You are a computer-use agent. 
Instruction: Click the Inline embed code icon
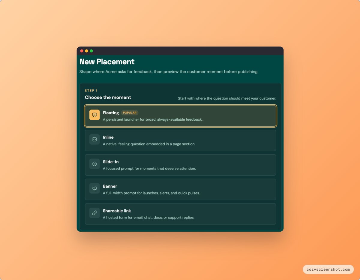click(x=94, y=139)
